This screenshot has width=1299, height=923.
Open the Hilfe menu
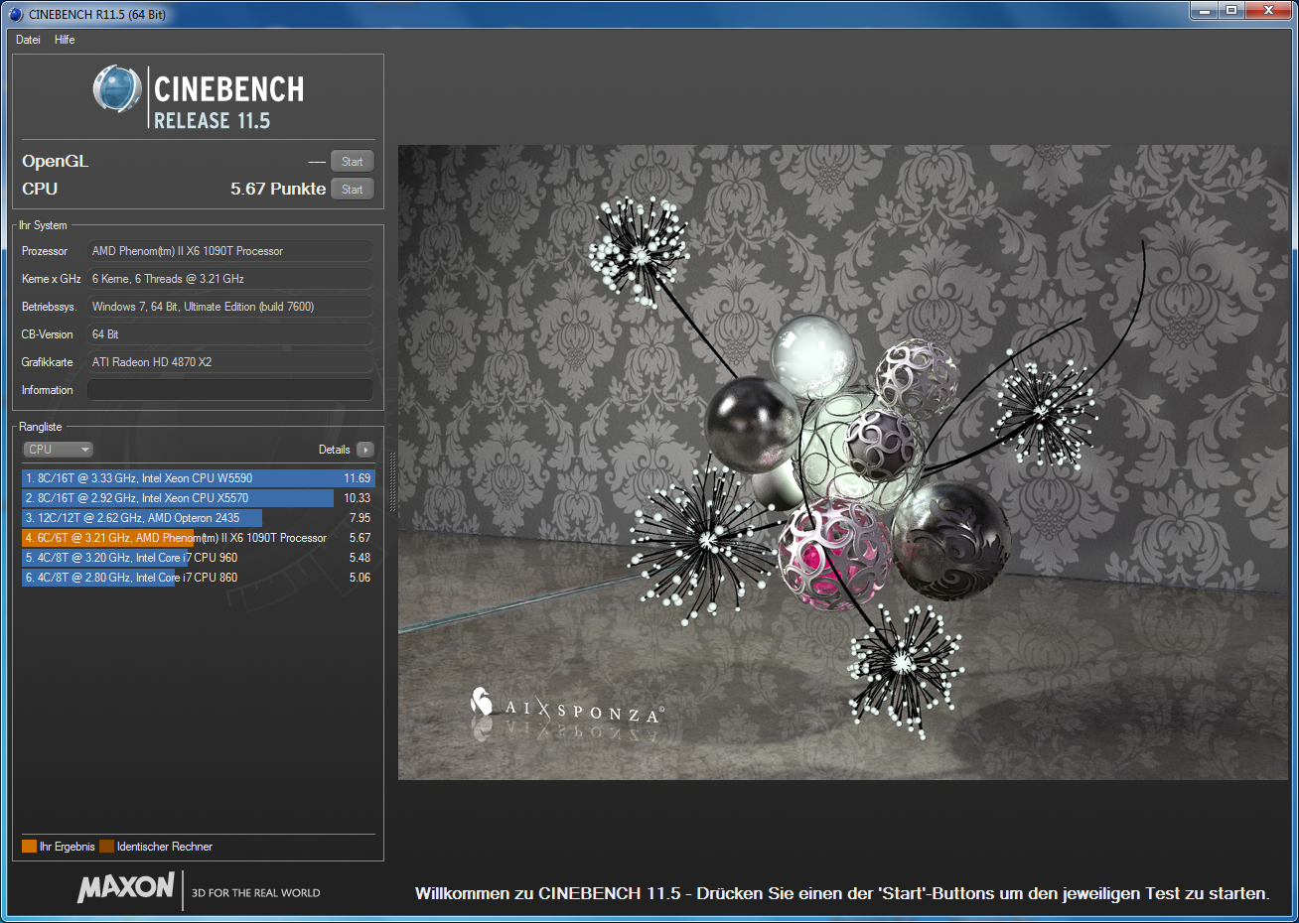coord(64,40)
